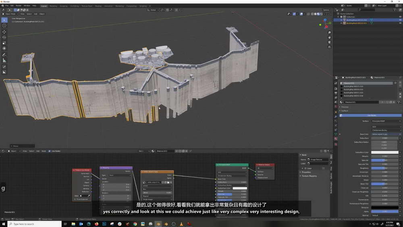The image size is (403, 227).
Task: Click the Use Nodes button in material properties
Action: click(372, 115)
